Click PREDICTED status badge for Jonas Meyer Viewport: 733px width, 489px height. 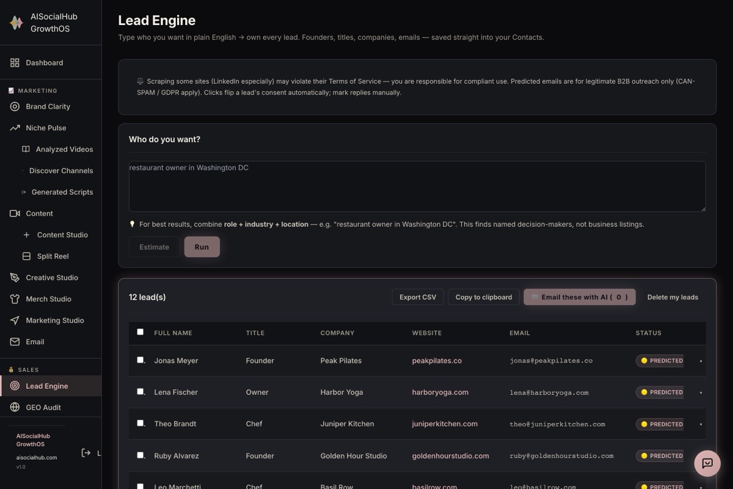tap(660, 361)
